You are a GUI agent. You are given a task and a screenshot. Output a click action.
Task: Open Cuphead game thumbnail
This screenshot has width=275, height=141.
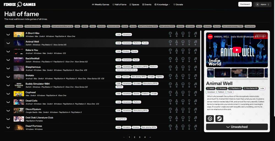(19, 94)
